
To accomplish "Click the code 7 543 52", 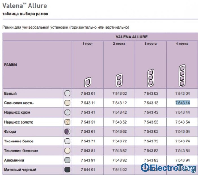I will (x=119, y=122).
